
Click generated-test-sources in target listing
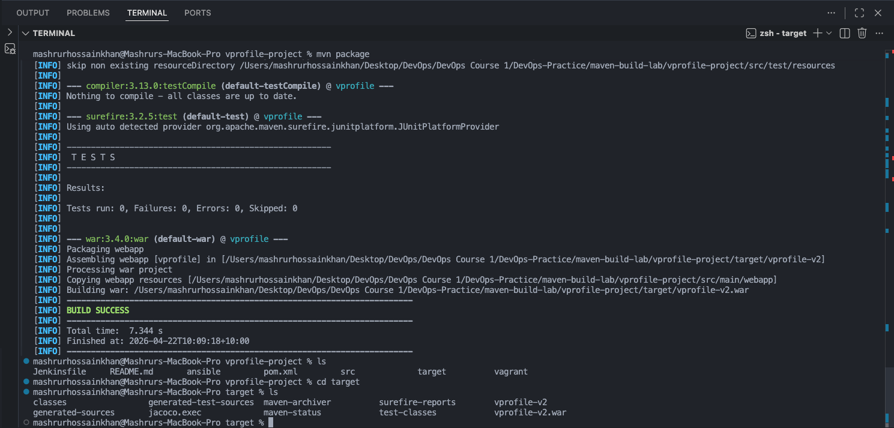point(201,402)
